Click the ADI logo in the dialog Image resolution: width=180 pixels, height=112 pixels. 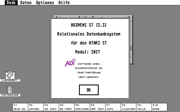70,62
